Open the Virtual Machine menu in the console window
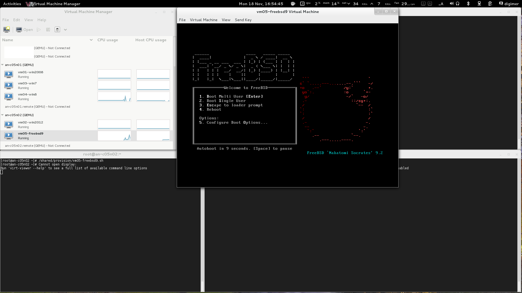522x293 pixels. click(204, 20)
